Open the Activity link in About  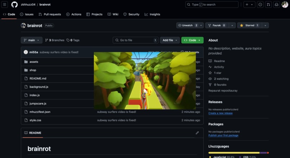(x=216, y=67)
